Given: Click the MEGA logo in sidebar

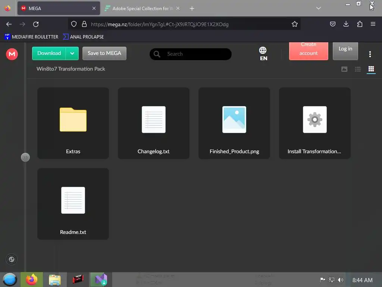Looking at the screenshot, I should pyautogui.click(x=12, y=54).
